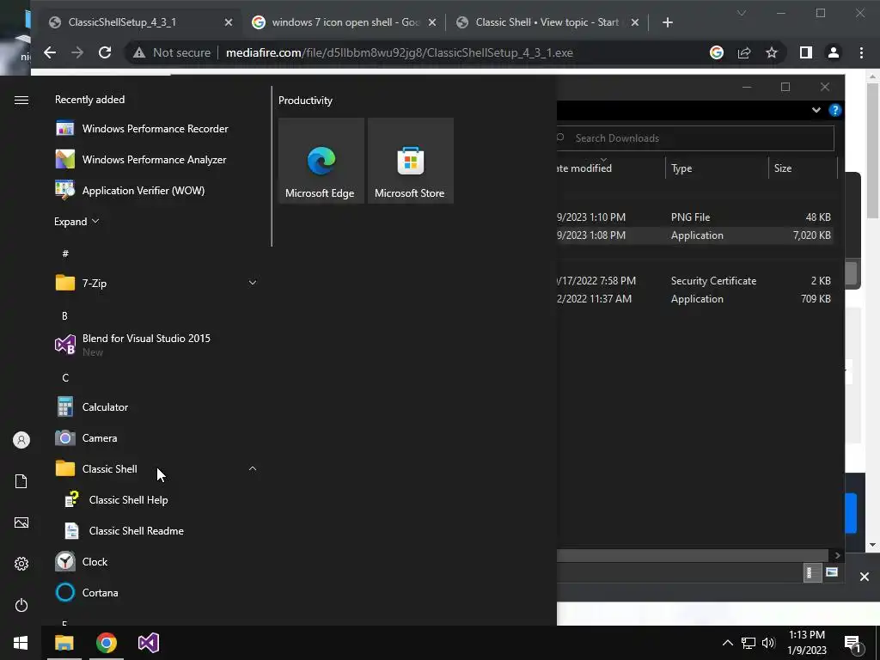Select the PNG File row in Explorer
Screen dimensions: 880x660
pos(694,217)
